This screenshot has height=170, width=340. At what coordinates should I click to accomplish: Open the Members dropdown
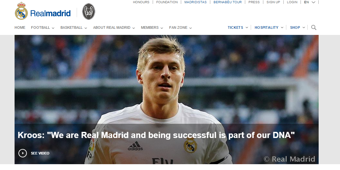[152, 27]
